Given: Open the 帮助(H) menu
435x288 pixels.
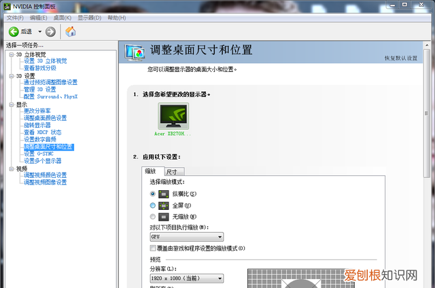Looking at the screenshot, I should pos(117,18).
